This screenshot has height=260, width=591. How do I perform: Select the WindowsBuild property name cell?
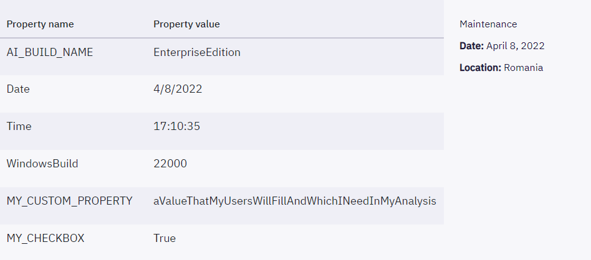[42, 164]
